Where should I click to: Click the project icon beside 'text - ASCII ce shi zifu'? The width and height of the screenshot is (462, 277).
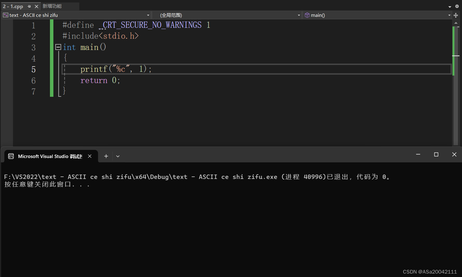pos(6,15)
